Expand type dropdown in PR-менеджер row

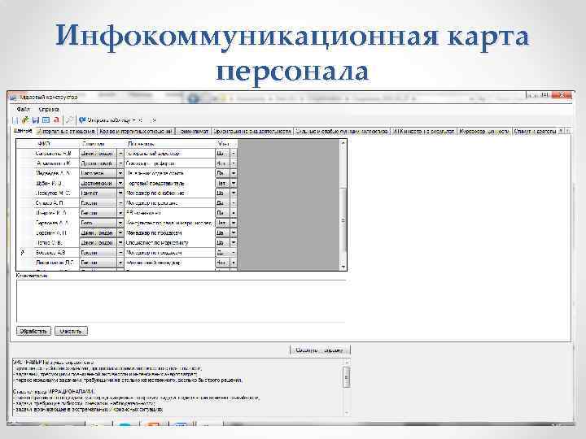tap(120, 213)
